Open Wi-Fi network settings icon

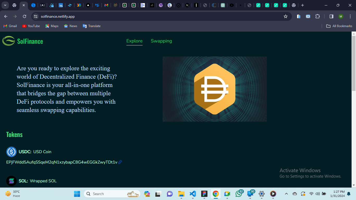click(311, 194)
